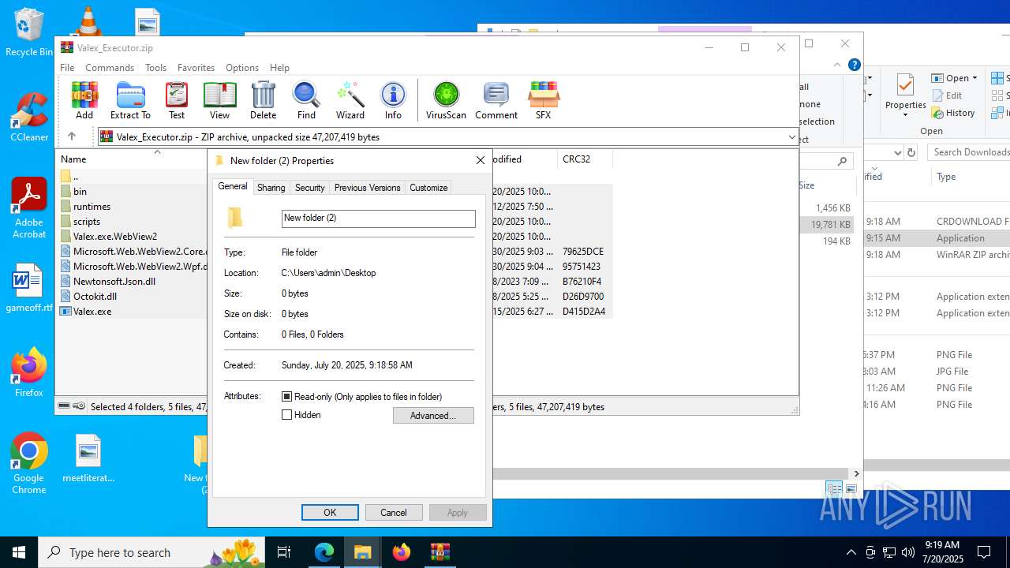Screen dimensions: 1010x568
Task: Launch Google Chrome desktop shortcut
Action: [x=29, y=463]
